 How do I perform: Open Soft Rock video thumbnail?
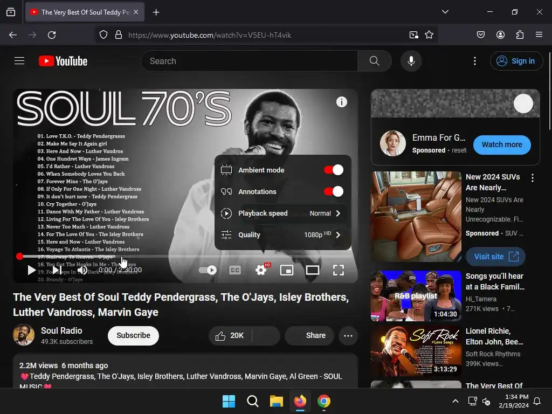pyautogui.click(x=416, y=351)
